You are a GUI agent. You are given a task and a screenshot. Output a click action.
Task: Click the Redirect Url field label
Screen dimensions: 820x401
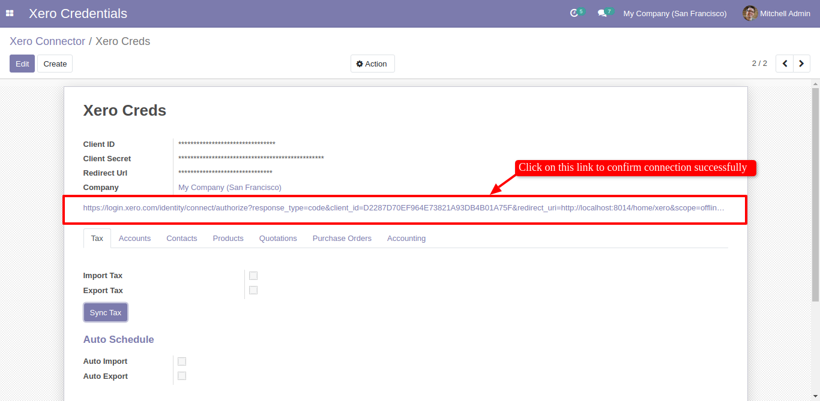point(105,173)
